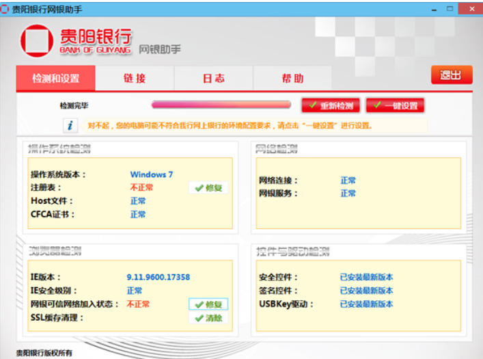Click 修复 button for 网银可信网络加入状态
483x359 pixels.
208,304
